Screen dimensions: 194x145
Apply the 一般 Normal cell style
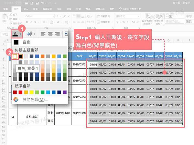174,16
